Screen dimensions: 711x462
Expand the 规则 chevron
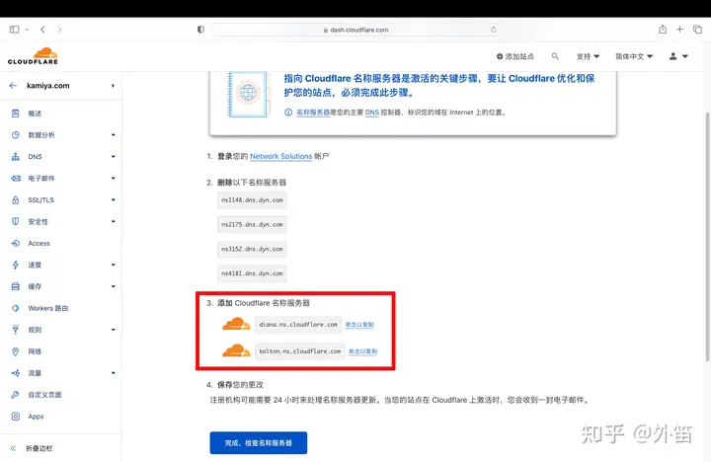tap(113, 330)
